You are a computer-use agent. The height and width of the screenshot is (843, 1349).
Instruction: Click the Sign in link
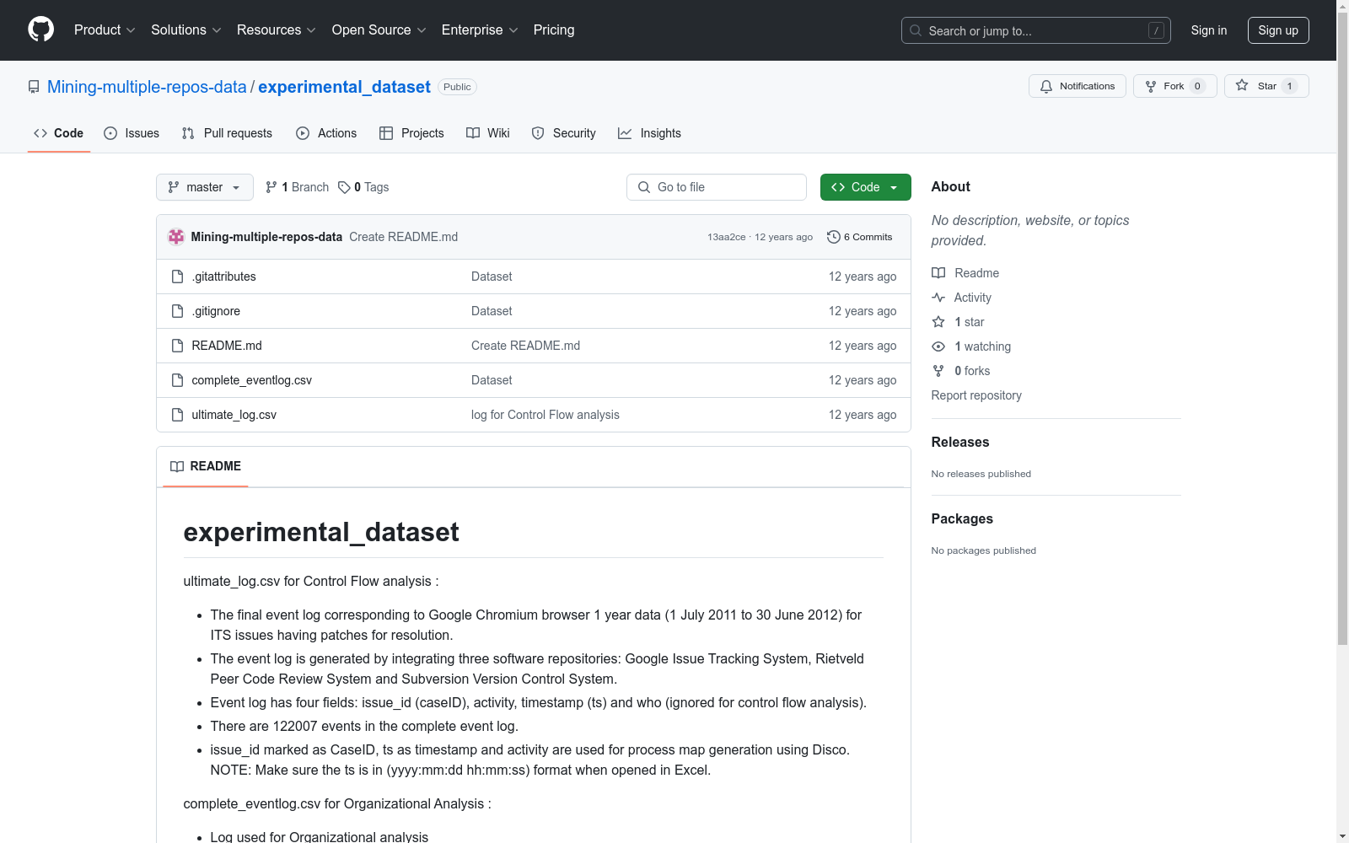[1209, 30]
